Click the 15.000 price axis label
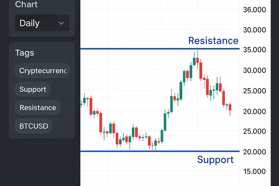The height and width of the screenshot is (186, 279). tap(255, 171)
